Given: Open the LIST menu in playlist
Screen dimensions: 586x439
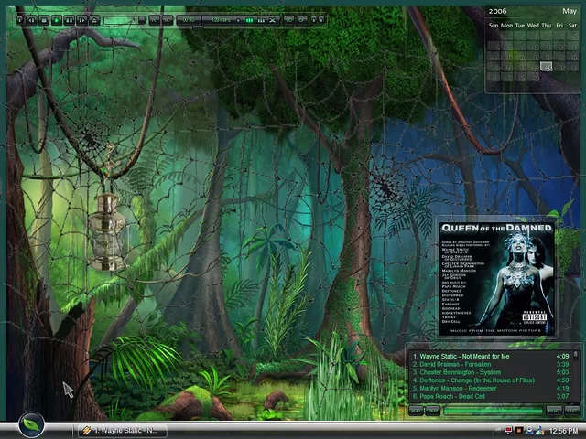Looking at the screenshot, I should (x=571, y=411).
